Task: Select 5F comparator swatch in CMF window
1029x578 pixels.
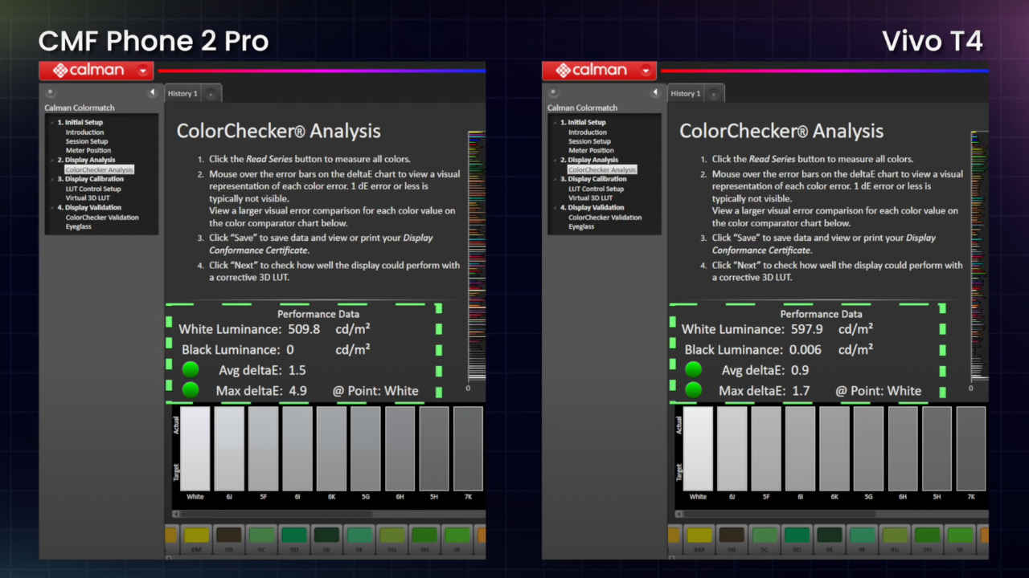Action: click(264, 449)
